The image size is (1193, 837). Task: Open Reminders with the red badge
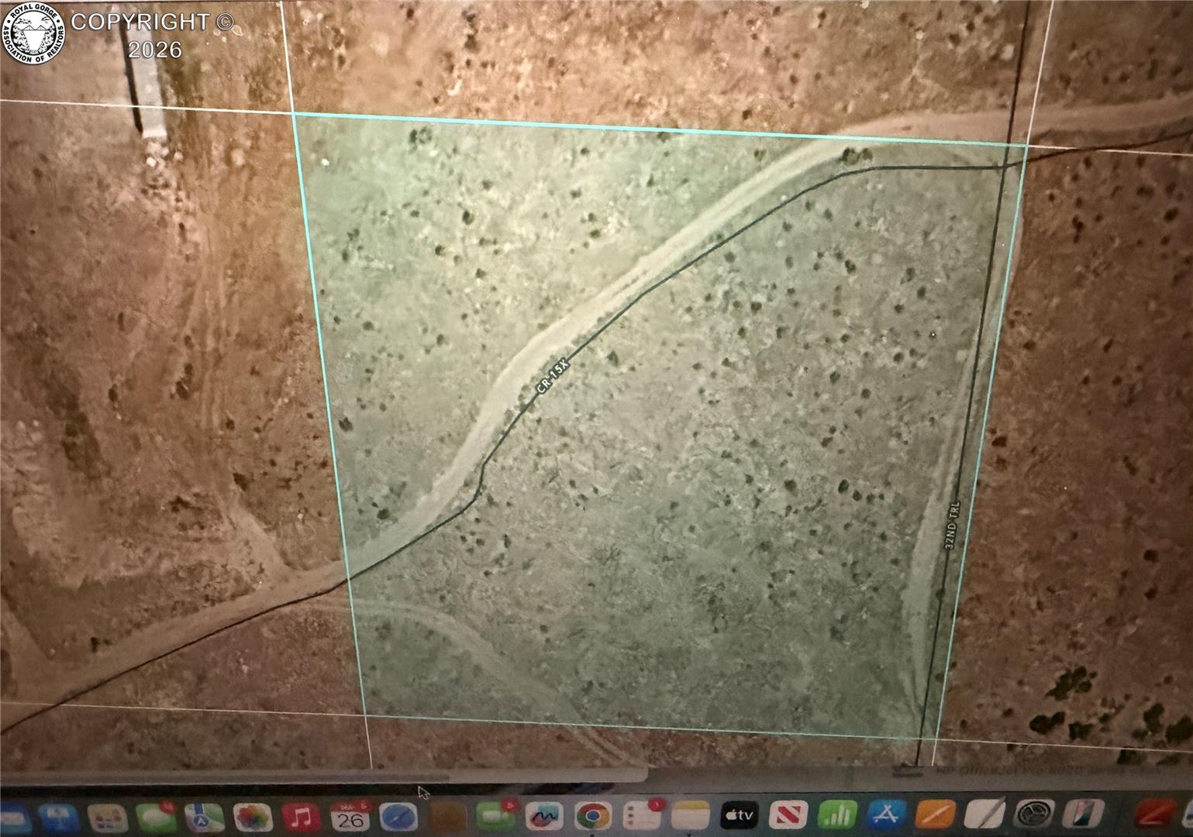point(642,816)
